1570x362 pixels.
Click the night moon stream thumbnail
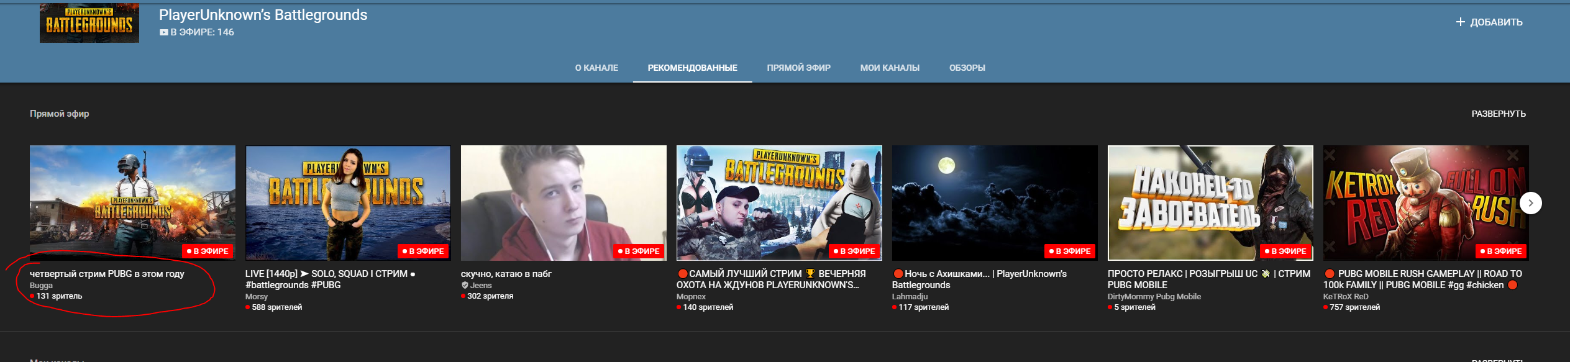coord(994,202)
